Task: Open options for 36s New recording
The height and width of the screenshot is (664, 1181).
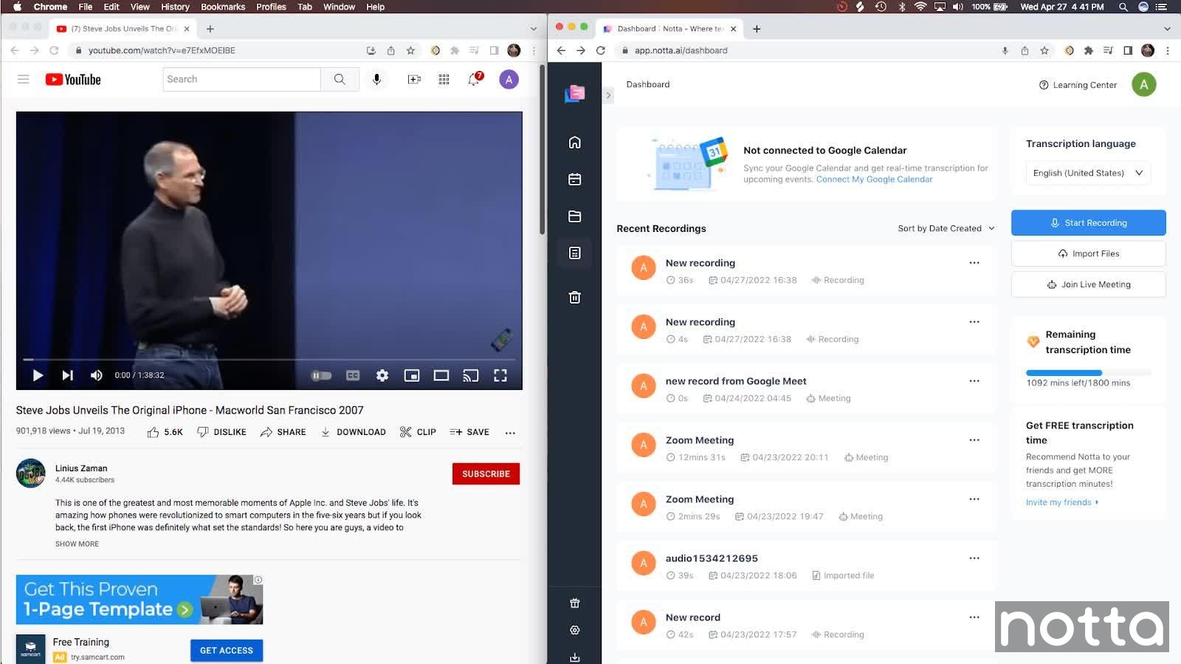Action: click(x=974, y=263)
